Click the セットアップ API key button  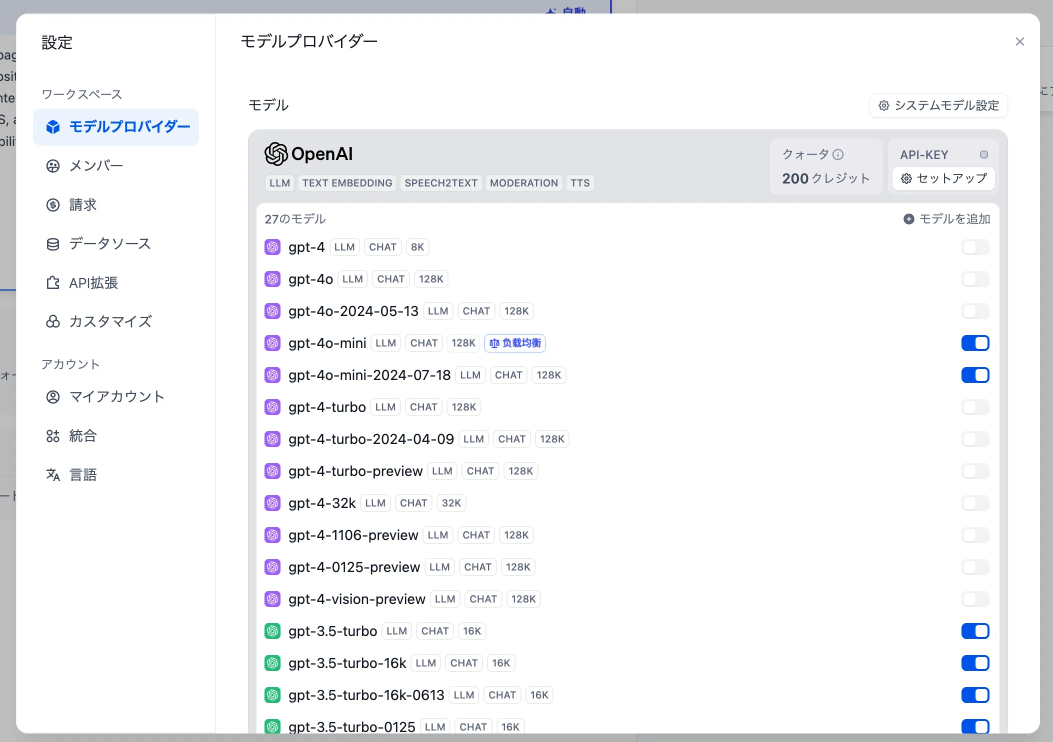click(943, 178)
